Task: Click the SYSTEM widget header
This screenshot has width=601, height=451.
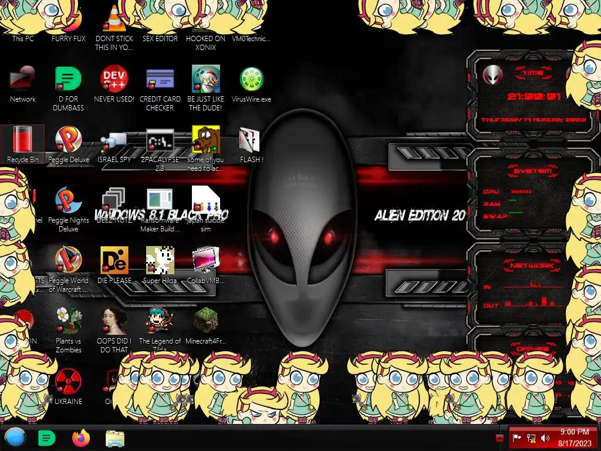Action: (x=533, y=171)
